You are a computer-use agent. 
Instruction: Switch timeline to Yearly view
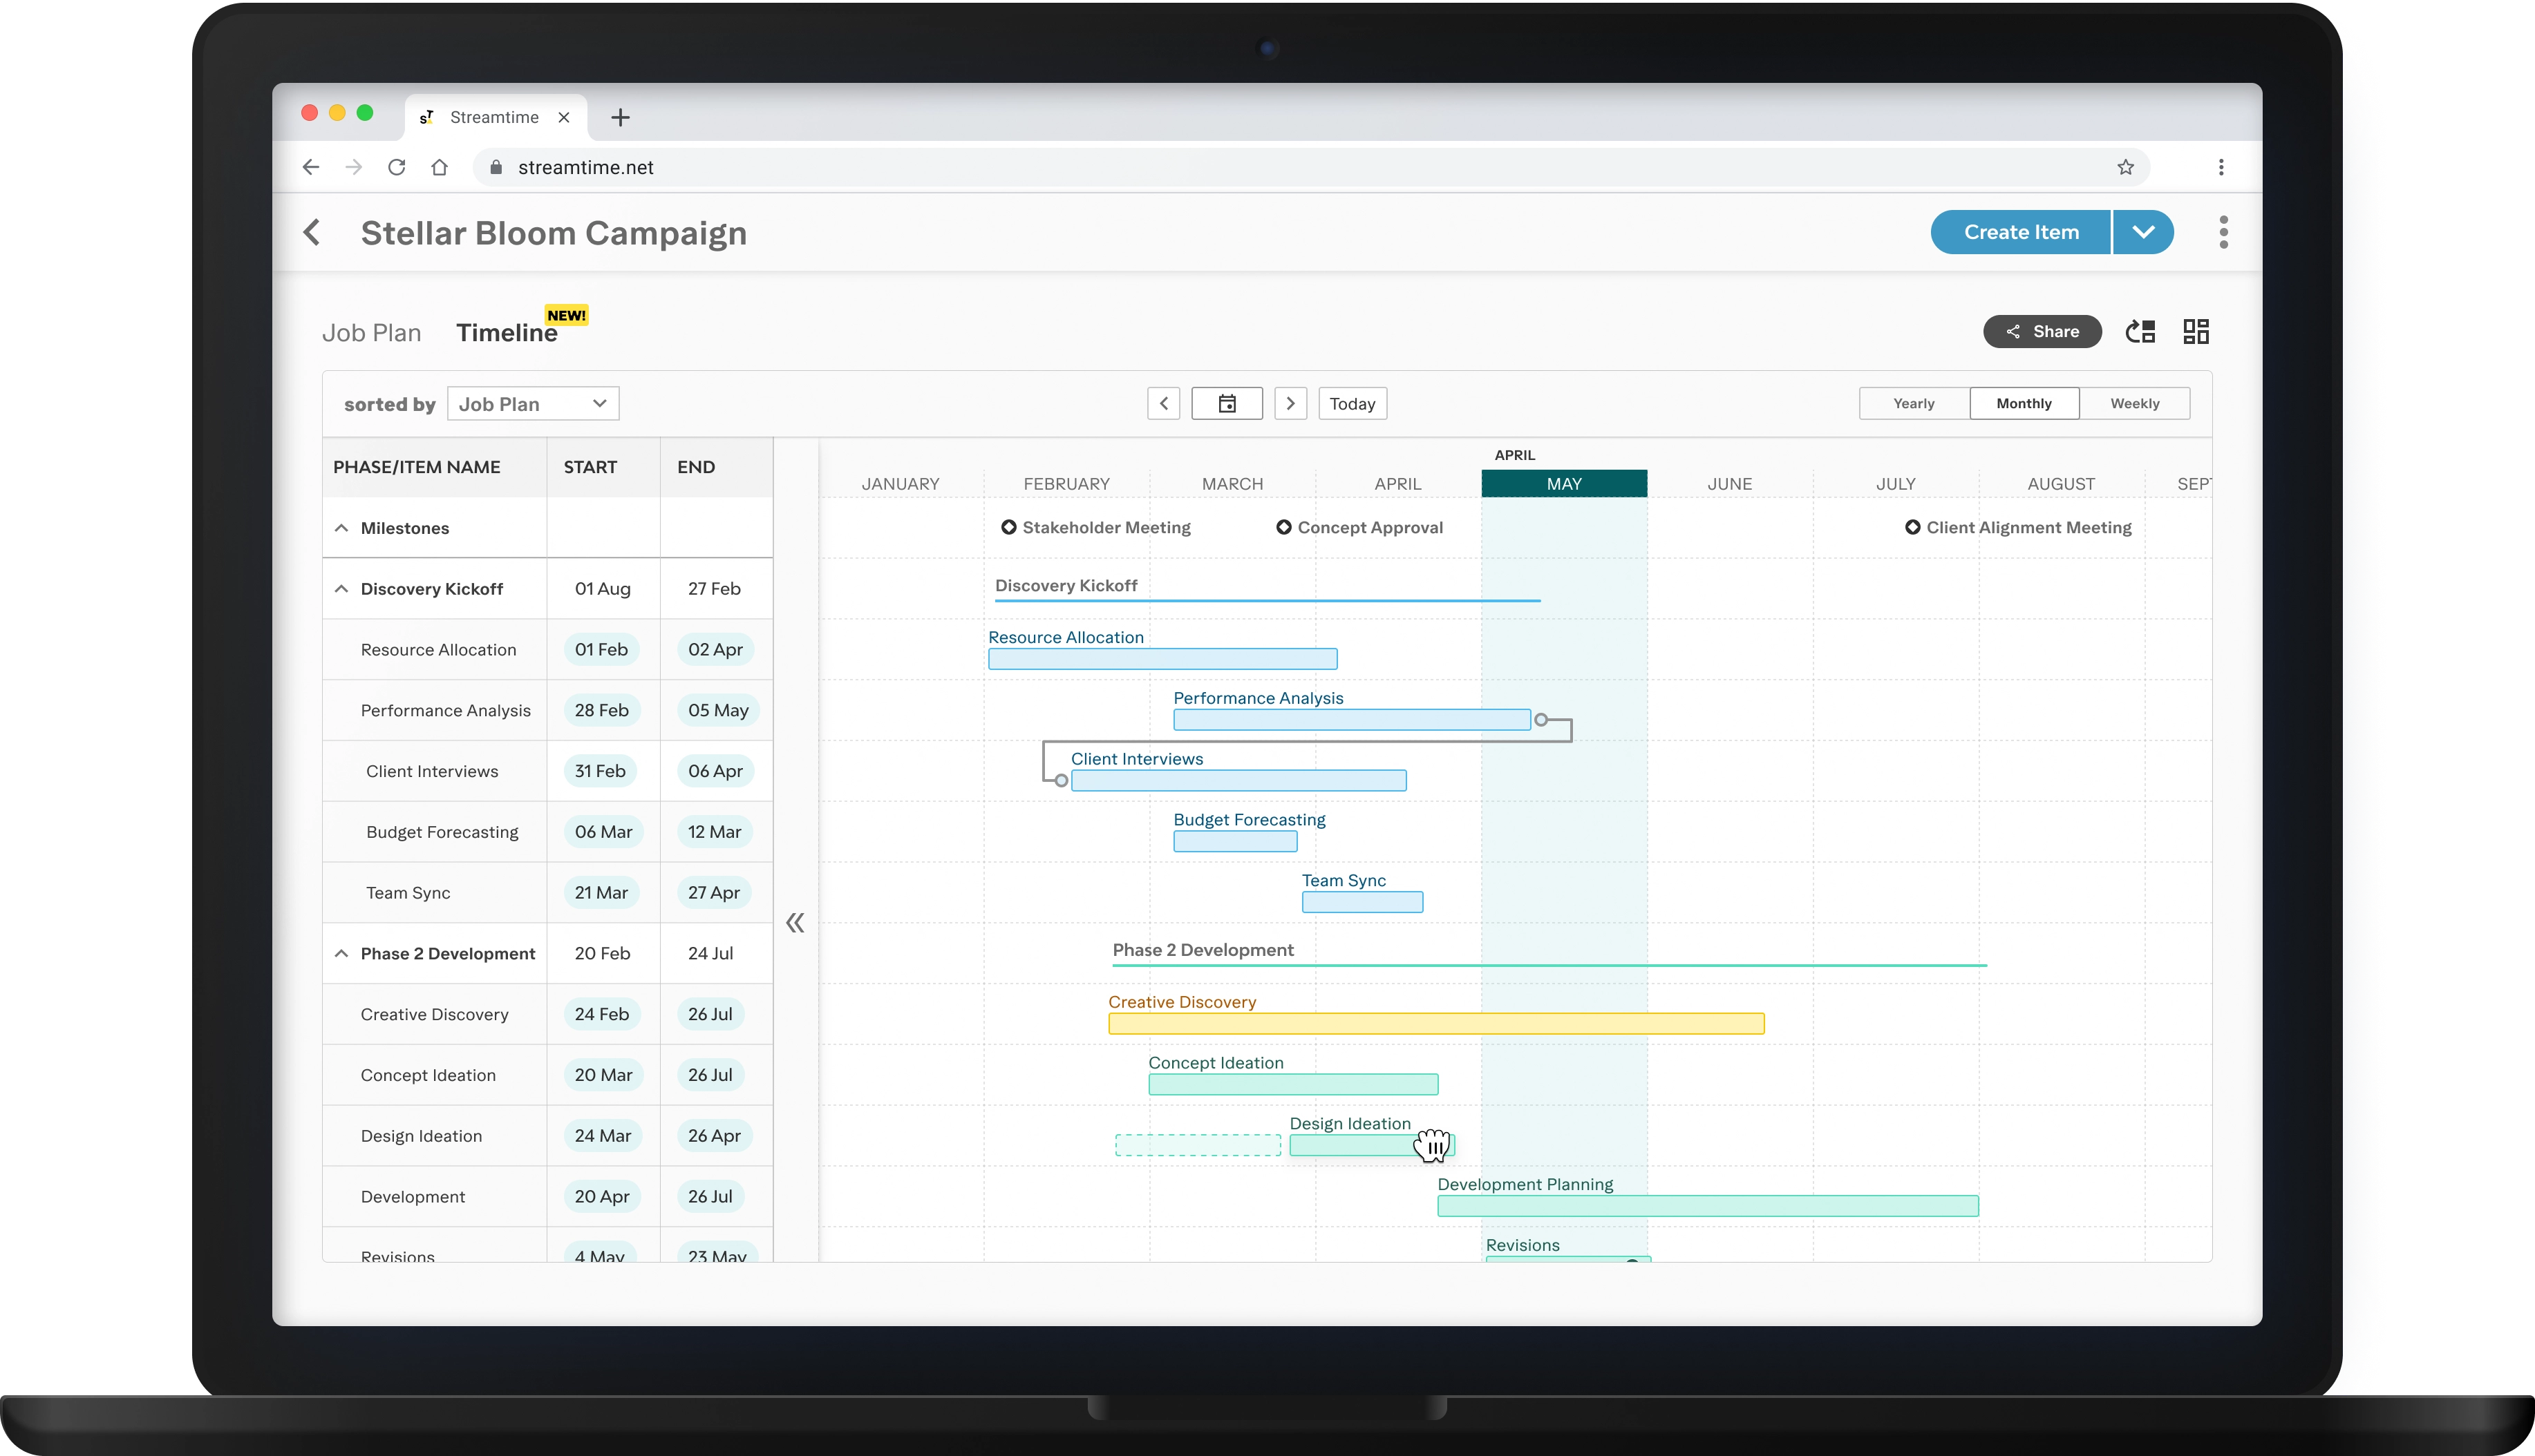tap(1913, 404)
